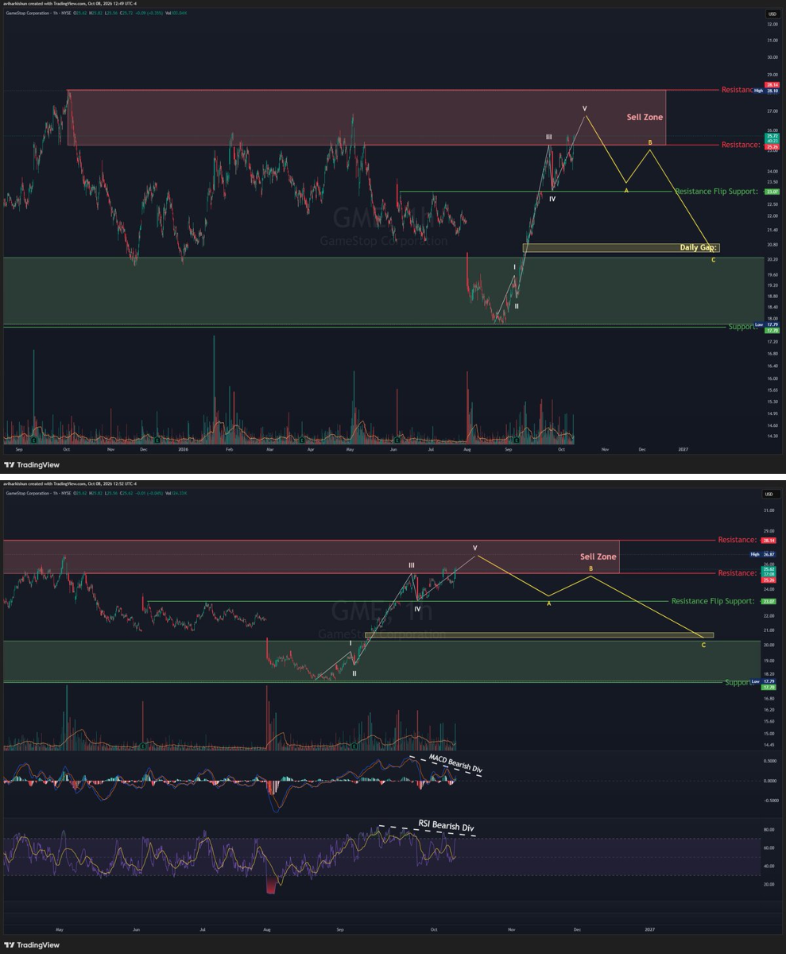Click yellow wave label B on the 12:49 chart
The image size is (786, 954).
click(650, 143)
